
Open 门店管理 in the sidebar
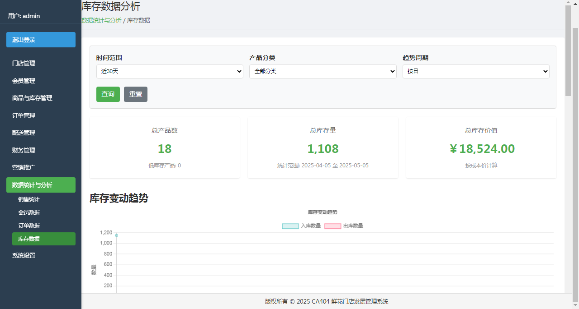pos(41,64)
